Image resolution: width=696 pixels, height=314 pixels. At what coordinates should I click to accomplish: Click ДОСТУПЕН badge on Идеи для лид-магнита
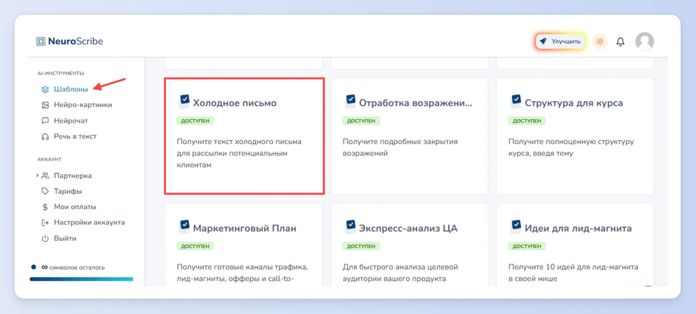(526, 246)
